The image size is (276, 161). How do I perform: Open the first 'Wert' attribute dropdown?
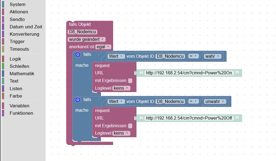(x=116, y=56)
